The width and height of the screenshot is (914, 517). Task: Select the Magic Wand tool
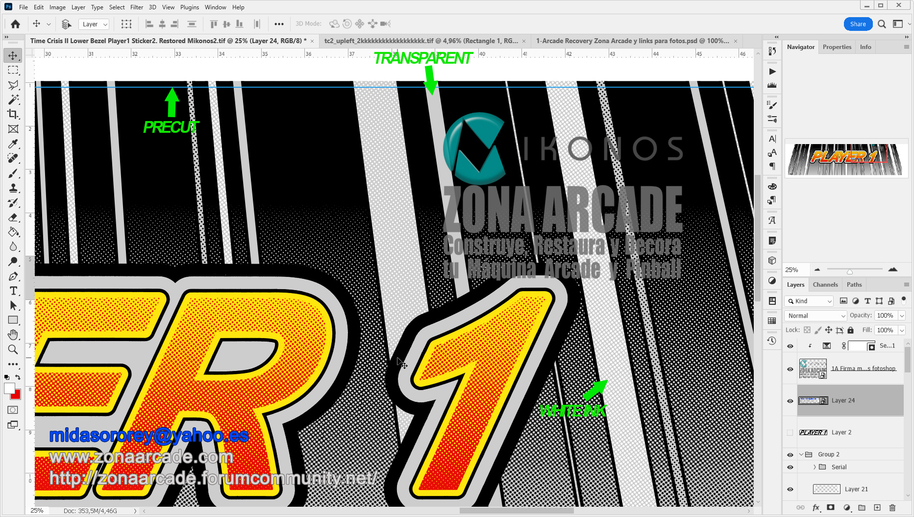(13, 99)
